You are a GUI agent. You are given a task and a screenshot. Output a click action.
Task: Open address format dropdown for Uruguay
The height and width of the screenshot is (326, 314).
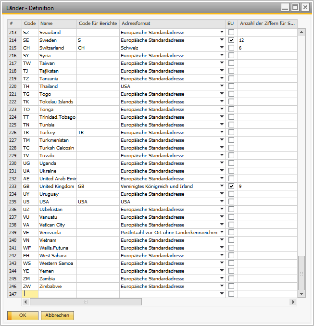[x=222, y=194]
